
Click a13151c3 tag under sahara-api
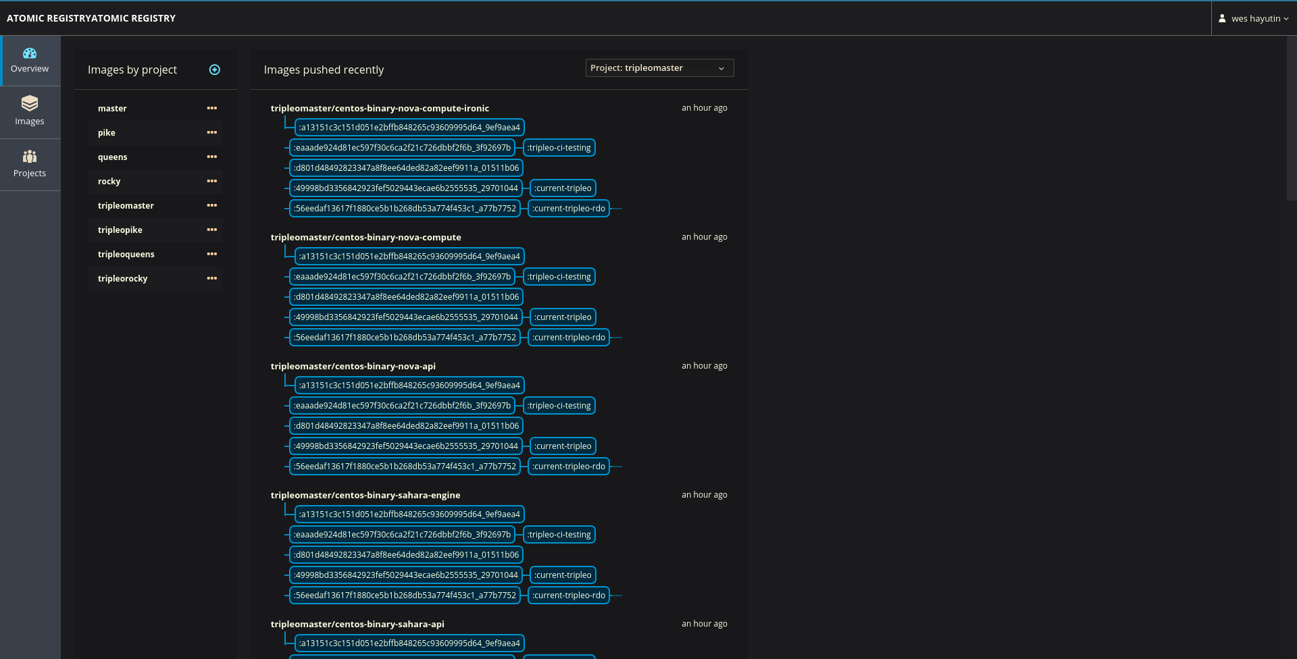pos(409,643)
